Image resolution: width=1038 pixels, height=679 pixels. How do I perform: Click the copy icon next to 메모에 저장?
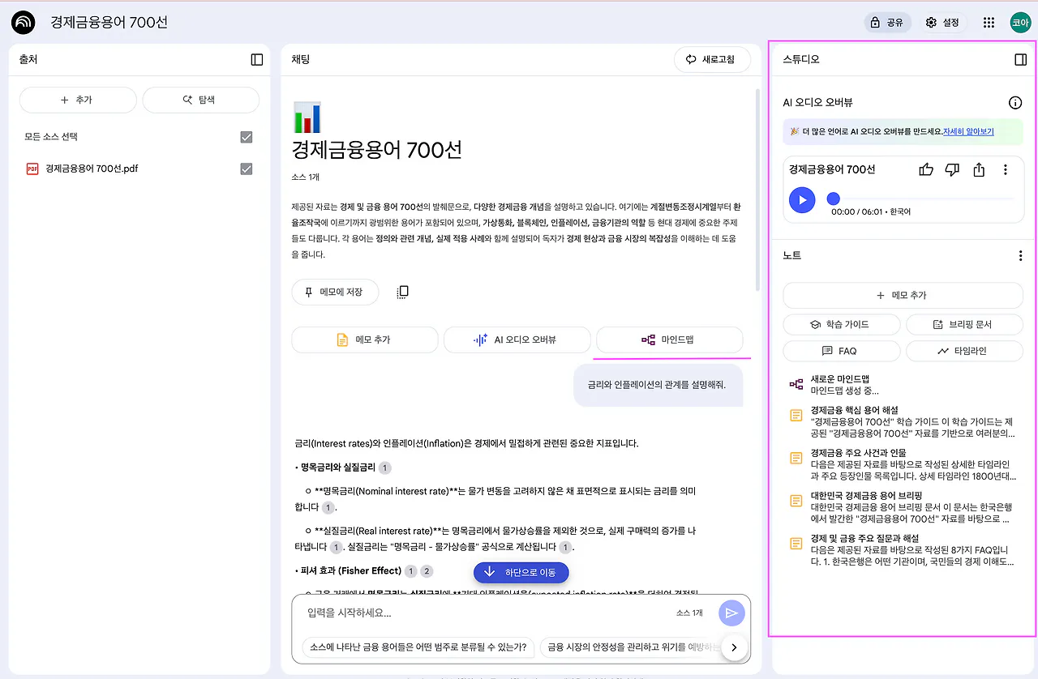tap(402, 292)
